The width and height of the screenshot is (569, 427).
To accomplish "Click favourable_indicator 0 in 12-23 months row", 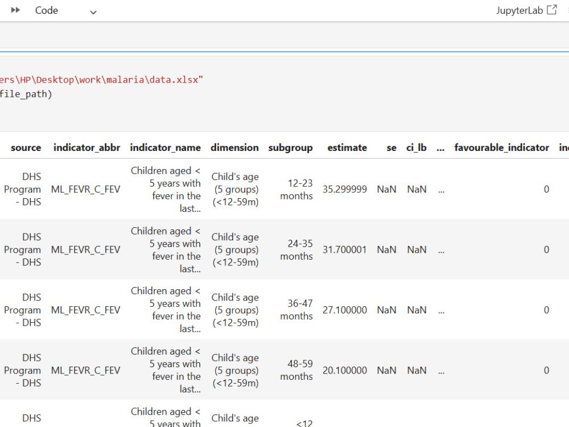I will coord(546,190).
